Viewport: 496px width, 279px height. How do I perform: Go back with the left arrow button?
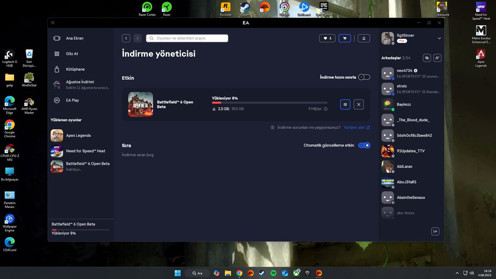(126, 38)
